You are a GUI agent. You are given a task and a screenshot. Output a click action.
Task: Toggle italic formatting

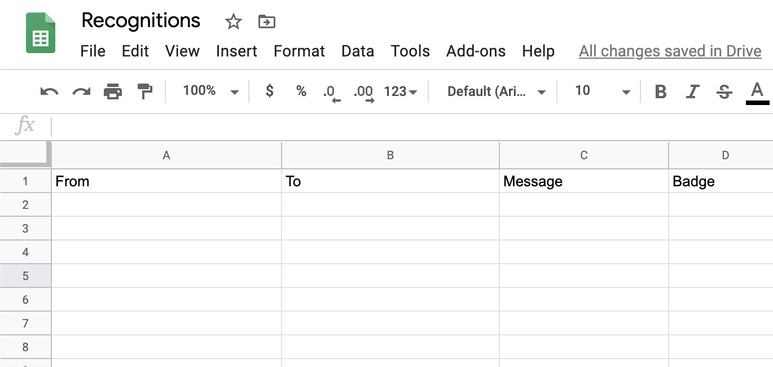pos(692,91)
